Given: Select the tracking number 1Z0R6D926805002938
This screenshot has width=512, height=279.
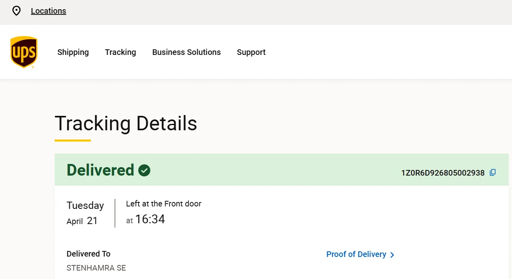Looking at the screenshot, I should coord(443,173).
